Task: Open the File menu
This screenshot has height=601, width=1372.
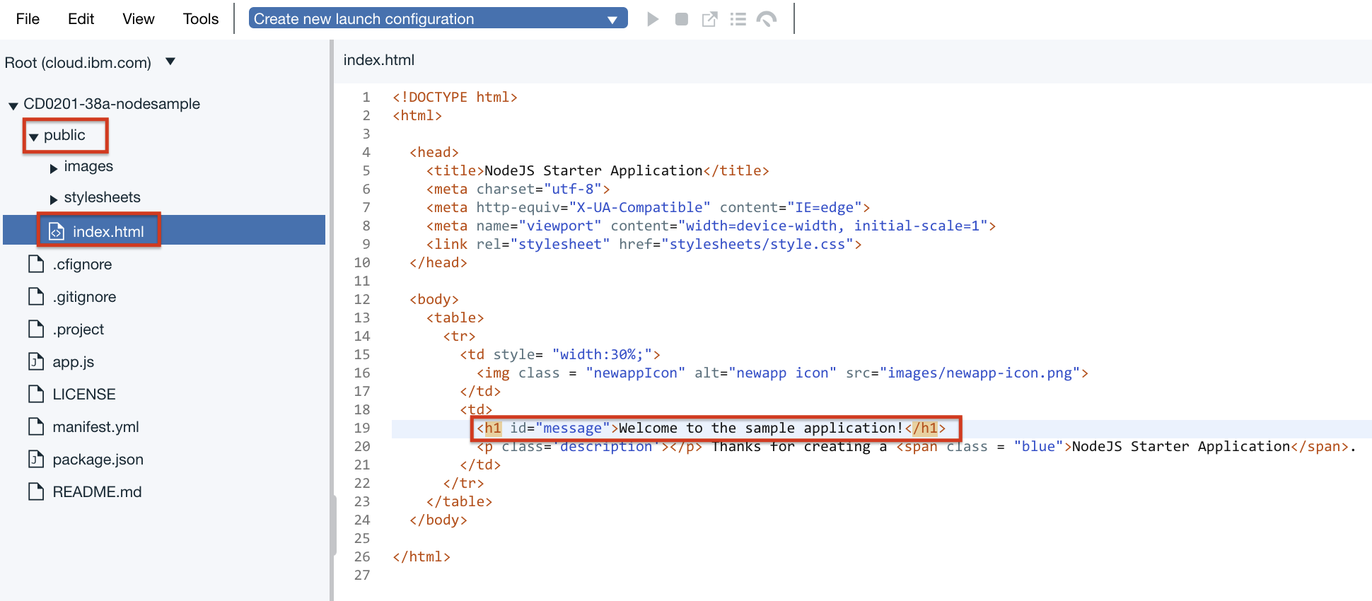Action: tap(28, 19)
